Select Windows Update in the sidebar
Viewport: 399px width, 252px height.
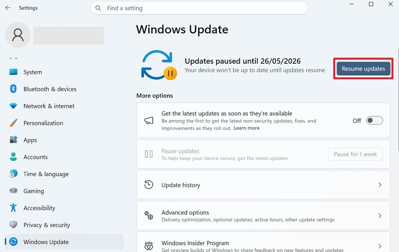pos(64,242)
